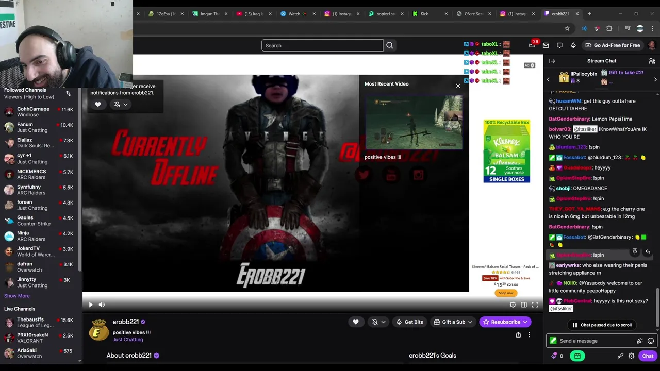Click the search magnifier button
This screenshot has height=371, width=660.
pyautogui.click(x=390, y=45)
